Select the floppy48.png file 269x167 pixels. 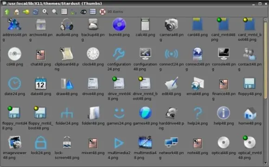250,83
